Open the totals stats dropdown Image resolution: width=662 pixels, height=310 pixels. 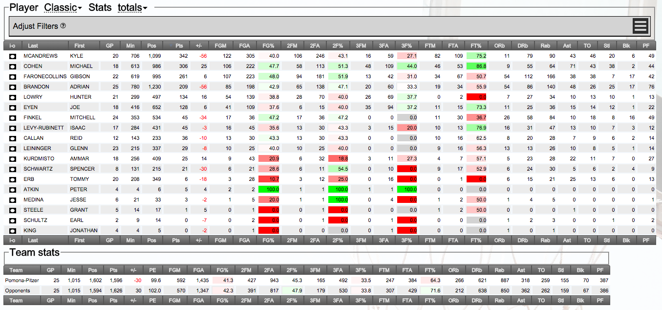coord(132,7)
